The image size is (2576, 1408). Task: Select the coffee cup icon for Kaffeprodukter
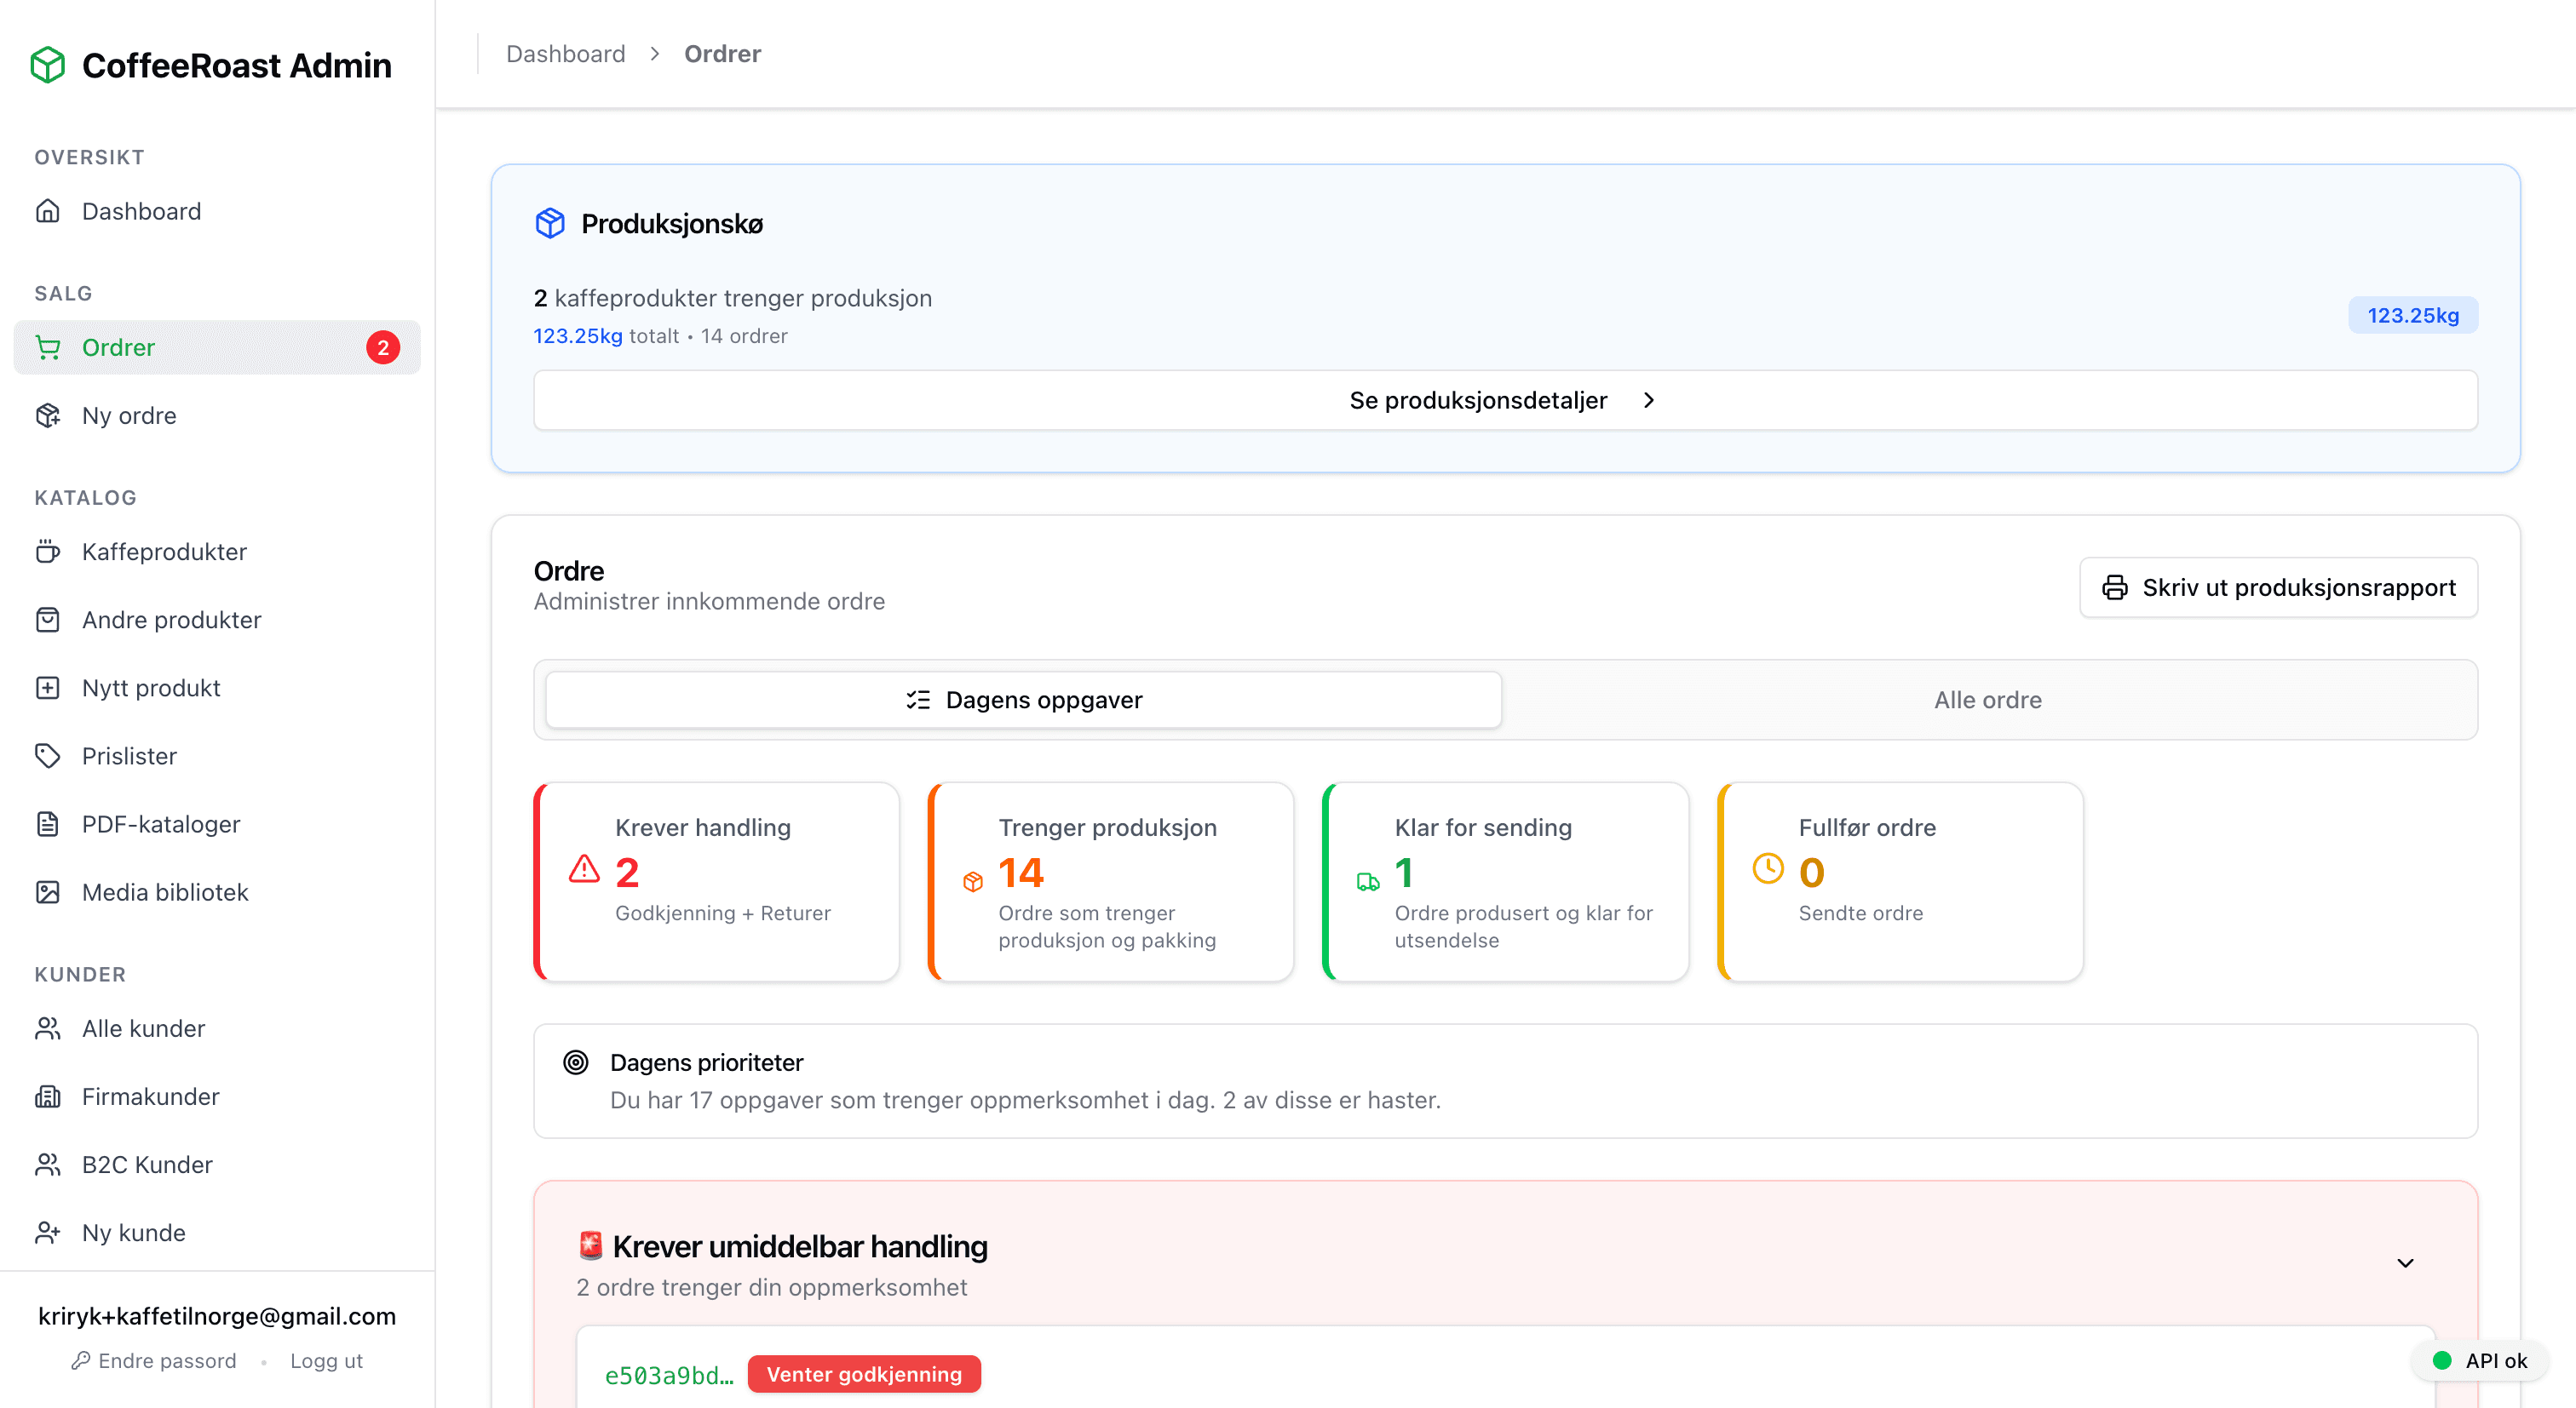[48, 551]
